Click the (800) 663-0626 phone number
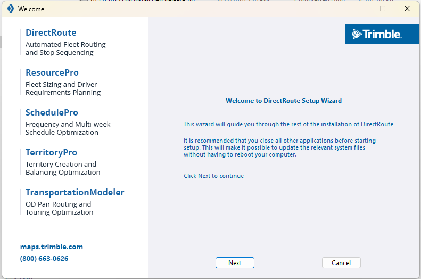This screenshot has height=279, width=421. tap(44, 259)
